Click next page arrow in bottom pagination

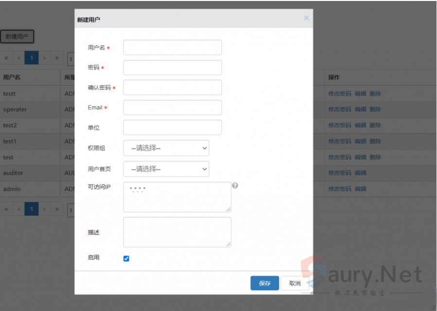pos(44,210)
